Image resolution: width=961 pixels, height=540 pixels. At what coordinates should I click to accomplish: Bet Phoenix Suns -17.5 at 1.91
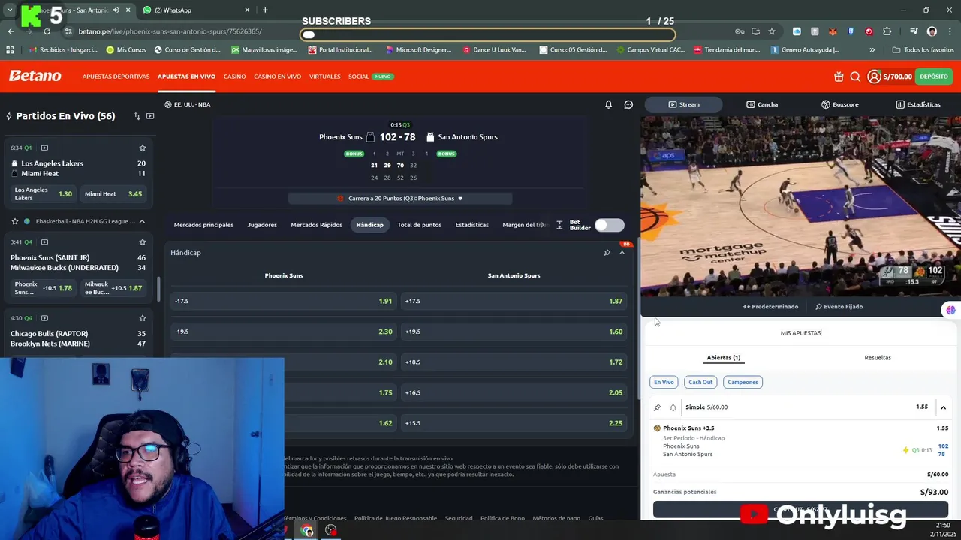point(284,301)
